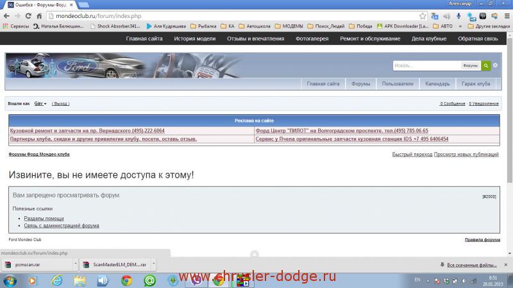This screenshot has width=513, height=288.
Task: Click the microphone extension icon
Action: click(458, 15)
